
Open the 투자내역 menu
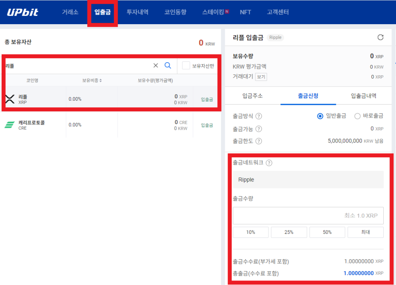click(137, 12)
